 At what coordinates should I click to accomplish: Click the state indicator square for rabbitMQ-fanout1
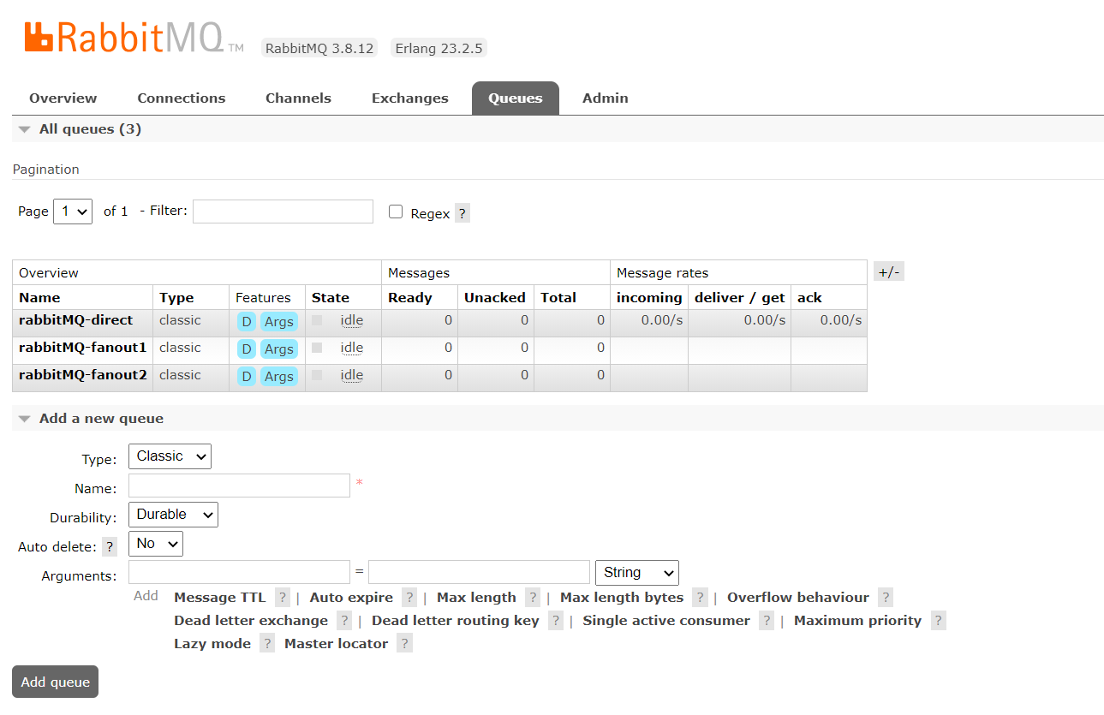point(317,348)
